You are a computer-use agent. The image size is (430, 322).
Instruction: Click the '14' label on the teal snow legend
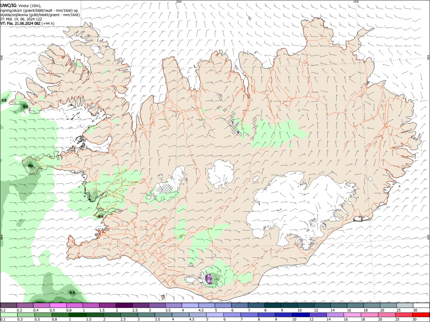click(x=333, y=310)
